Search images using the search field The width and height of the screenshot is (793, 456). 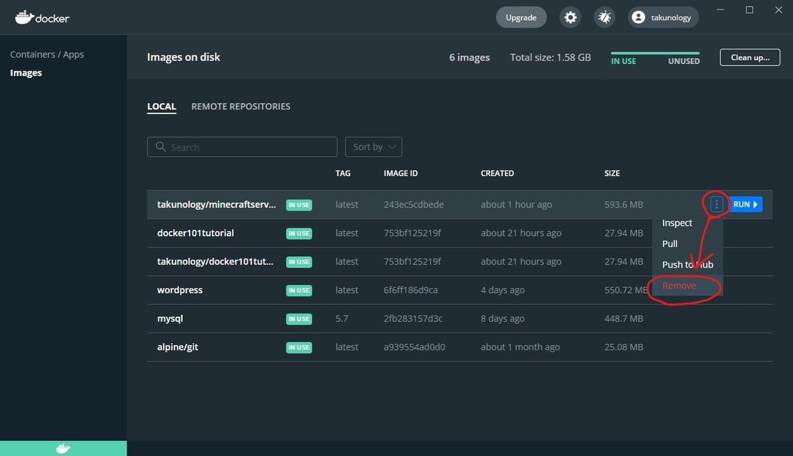pyautogui.click(x=242, y=147)
